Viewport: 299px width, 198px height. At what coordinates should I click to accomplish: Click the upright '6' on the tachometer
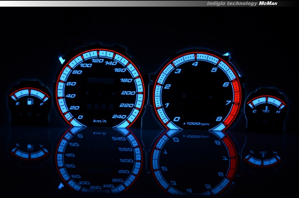226,84
